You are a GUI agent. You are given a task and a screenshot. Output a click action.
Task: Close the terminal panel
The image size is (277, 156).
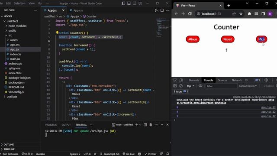(167, 125)
